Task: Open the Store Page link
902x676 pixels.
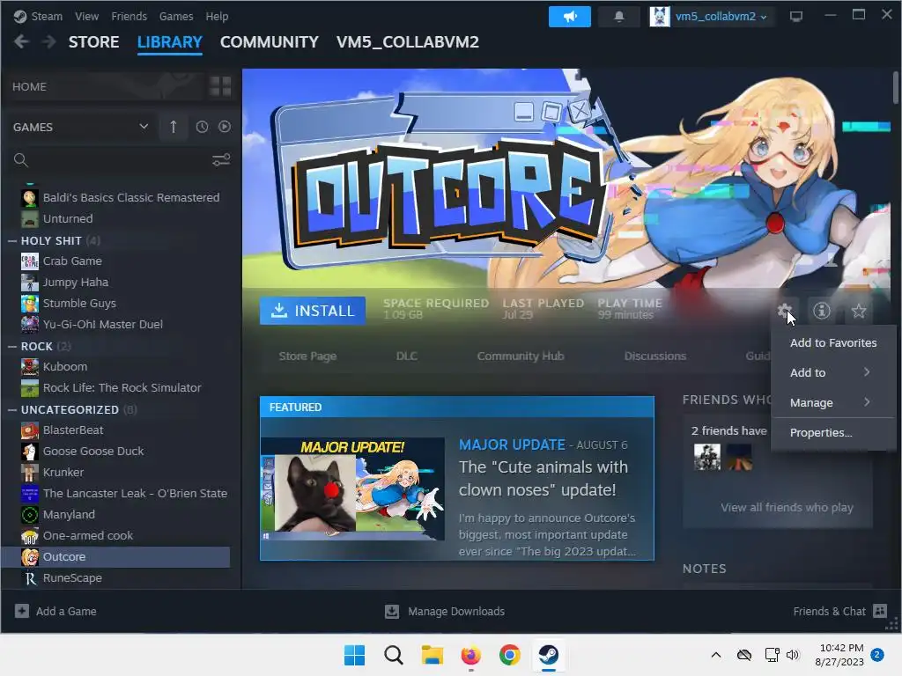Action: tap(307, 356)
